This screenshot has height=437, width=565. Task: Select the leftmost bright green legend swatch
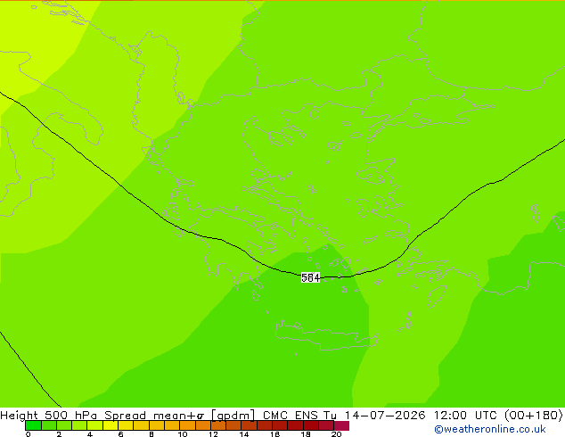[33, 425]
